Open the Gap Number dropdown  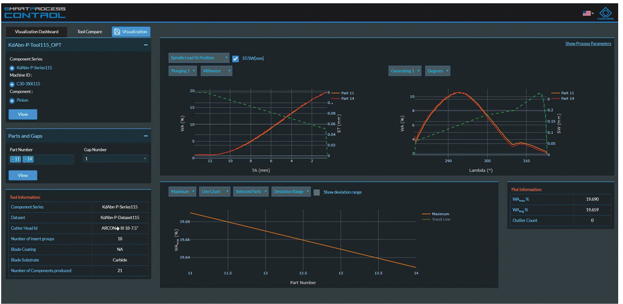point(115,158)
